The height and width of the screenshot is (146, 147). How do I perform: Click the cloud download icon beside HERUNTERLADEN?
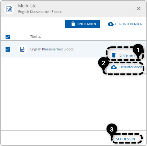coord(111,24)
